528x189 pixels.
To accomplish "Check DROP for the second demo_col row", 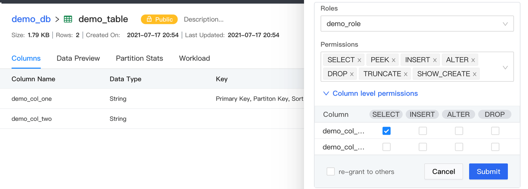I will pyautogui.click(x=495, y=147).
